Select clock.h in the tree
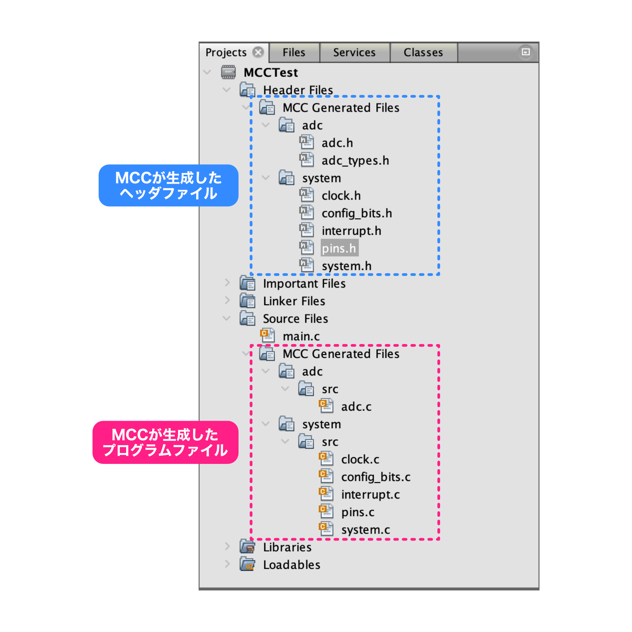Screen dimensions: 632x632 click(341, 195)
